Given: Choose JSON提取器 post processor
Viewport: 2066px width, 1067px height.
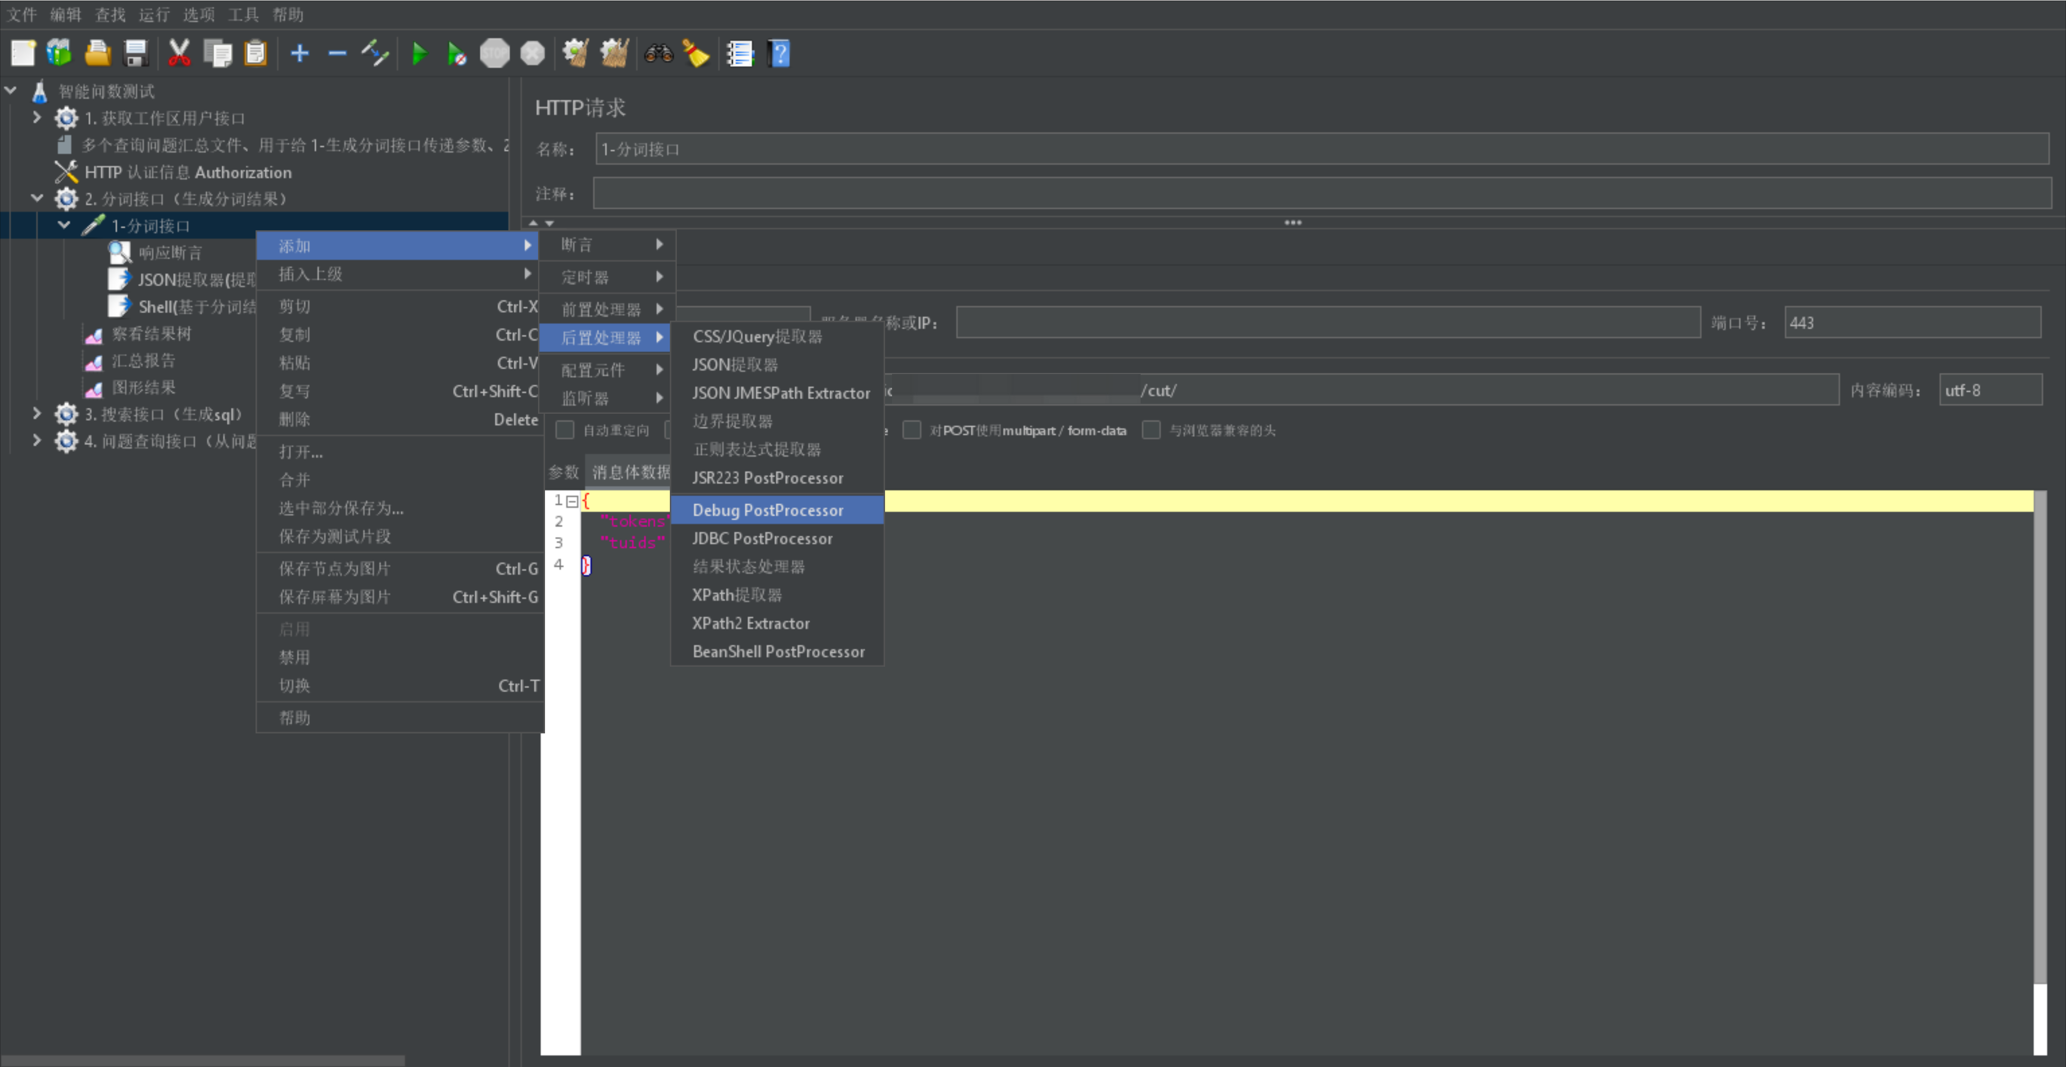Looking at the screenshot, I should point(777,365).
